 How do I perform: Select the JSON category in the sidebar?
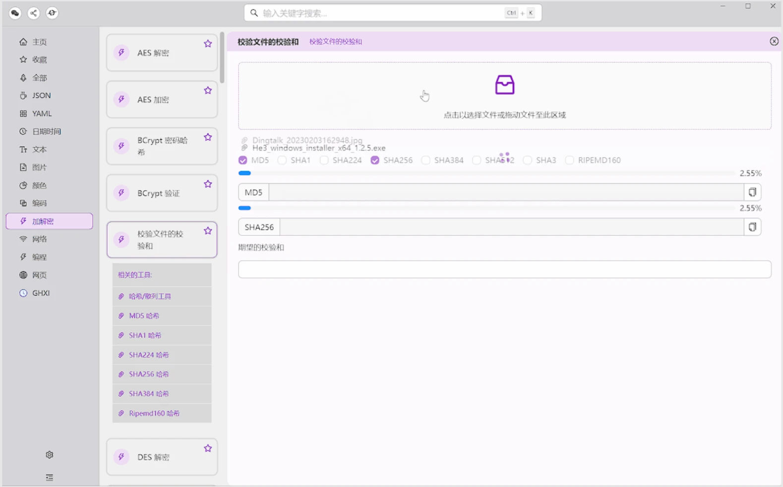pyautogui.click(x=49, y=96)
